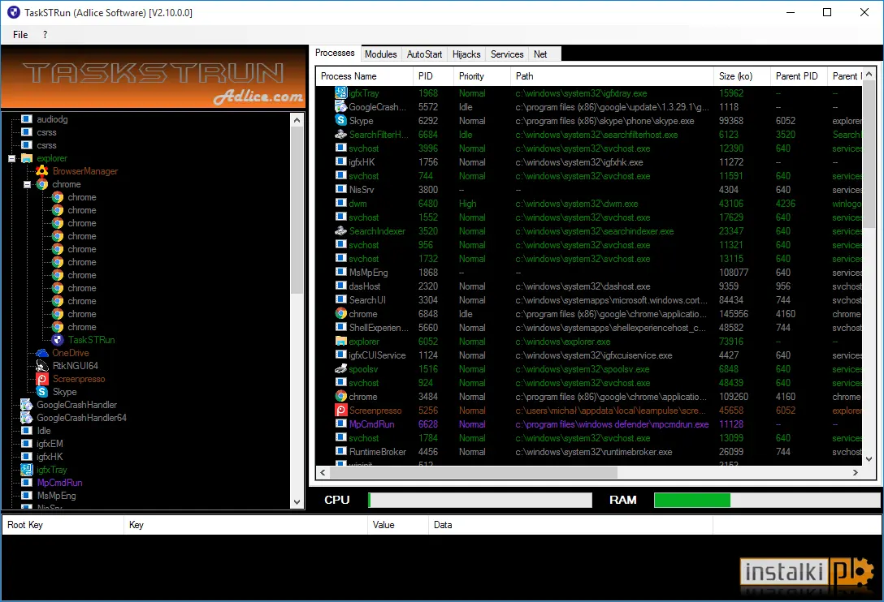This screenshot has width=884, height=602.
Task: Switch to the AutoStart tab
Action: point(424,54)
